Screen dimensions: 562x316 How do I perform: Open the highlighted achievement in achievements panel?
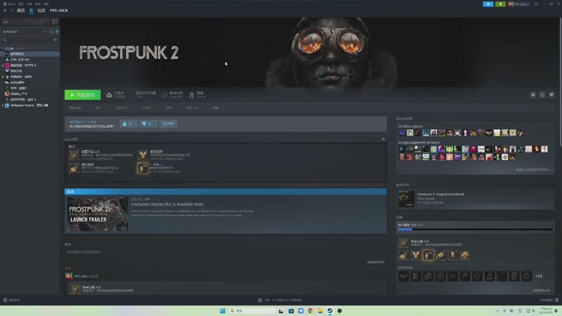[428, 255]
